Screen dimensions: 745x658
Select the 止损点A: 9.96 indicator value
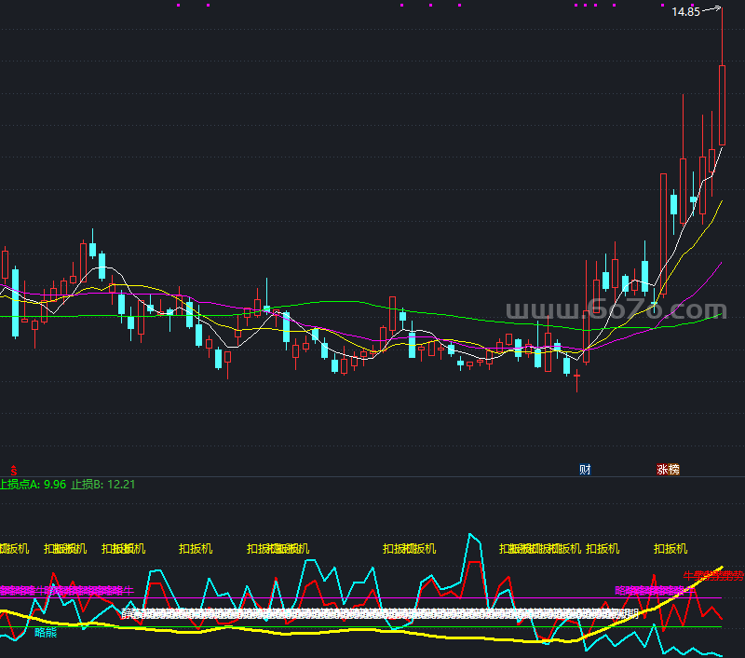tap(34, 485)
